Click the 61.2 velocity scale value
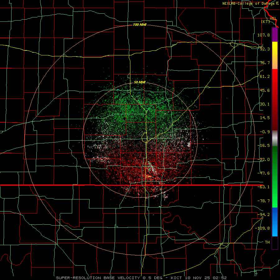The image size is (280, 280). coord(265,77)
